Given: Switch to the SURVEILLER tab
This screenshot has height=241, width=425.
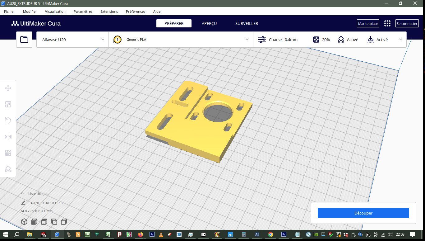Looking at the screenshot, I should (247, 23).
